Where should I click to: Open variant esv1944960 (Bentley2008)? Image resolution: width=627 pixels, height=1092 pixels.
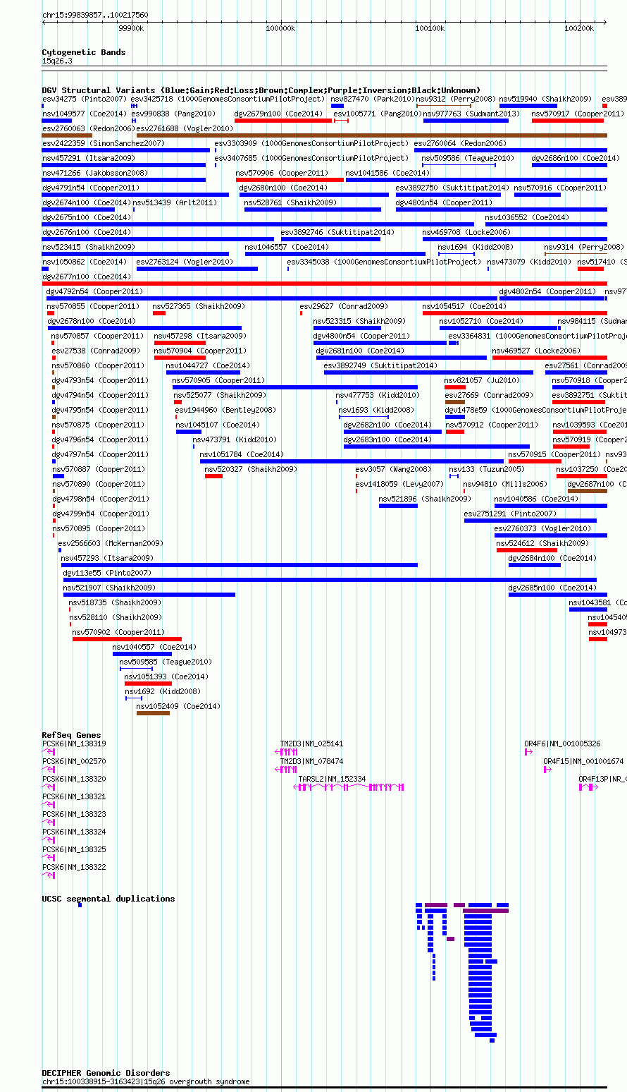(225, 410)
